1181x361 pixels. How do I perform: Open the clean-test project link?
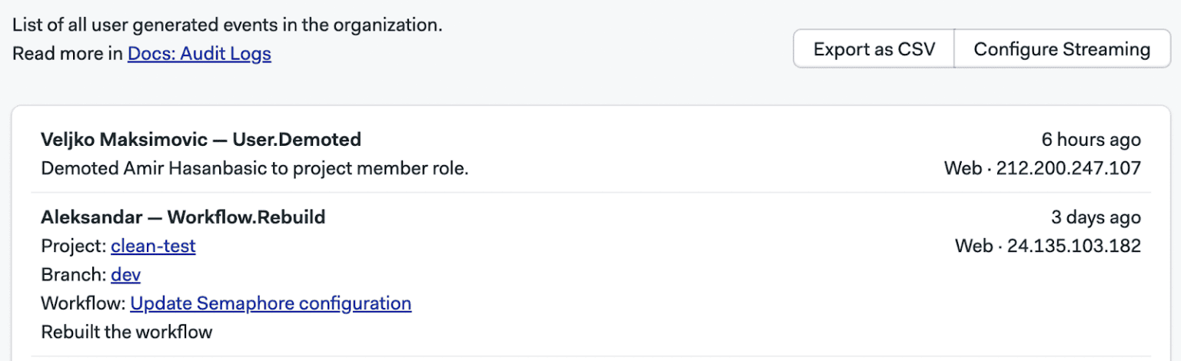point(153,246)
